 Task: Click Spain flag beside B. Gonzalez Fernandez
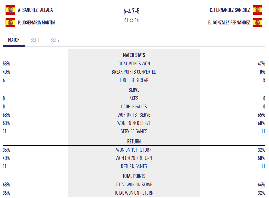click(x=257, y=22)
